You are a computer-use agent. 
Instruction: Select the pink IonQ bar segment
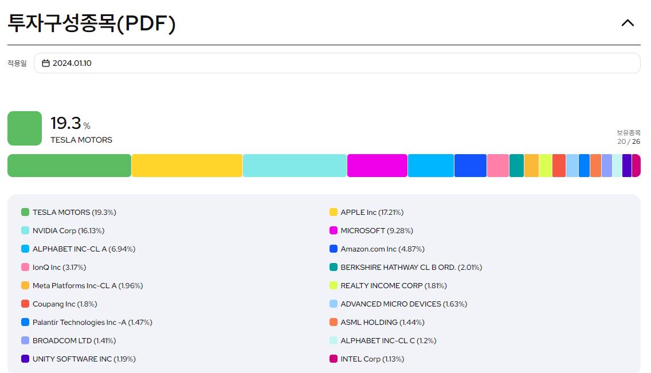coord(498,166)
